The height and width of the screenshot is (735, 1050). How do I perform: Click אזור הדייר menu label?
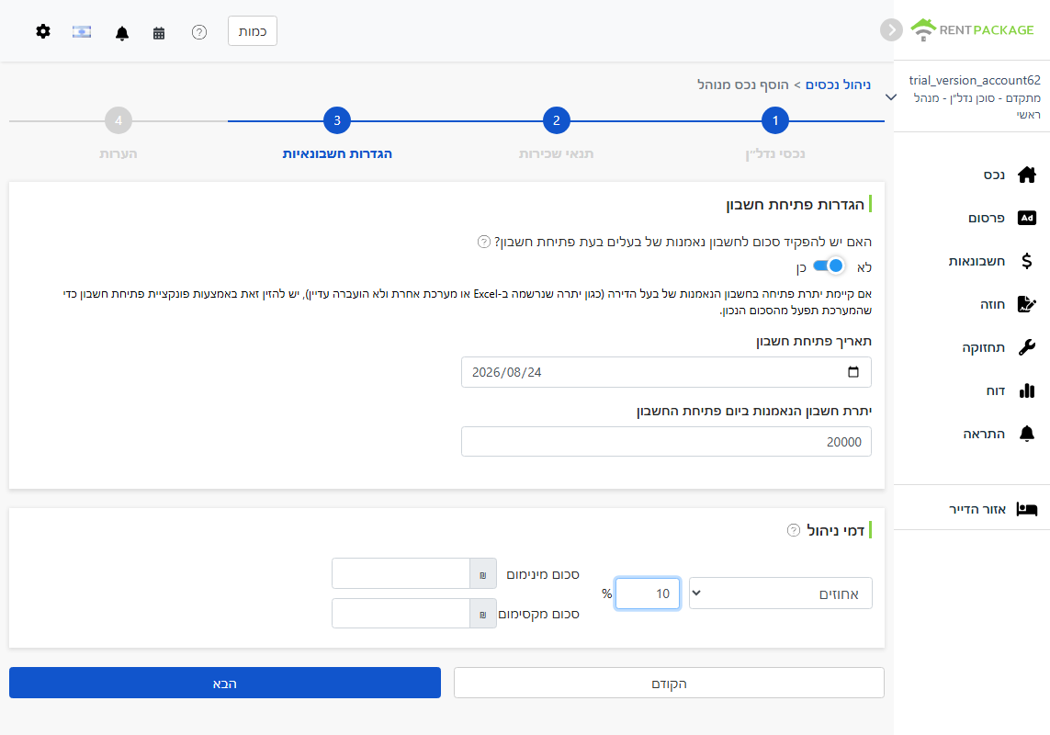[x=977, y=509]
